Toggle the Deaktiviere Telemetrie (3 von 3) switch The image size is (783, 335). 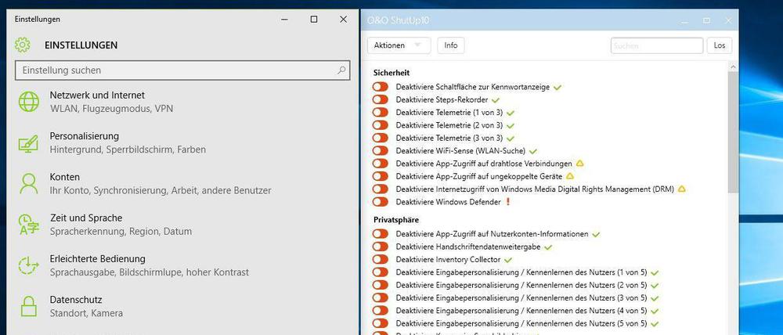click(x=380, y=138)
